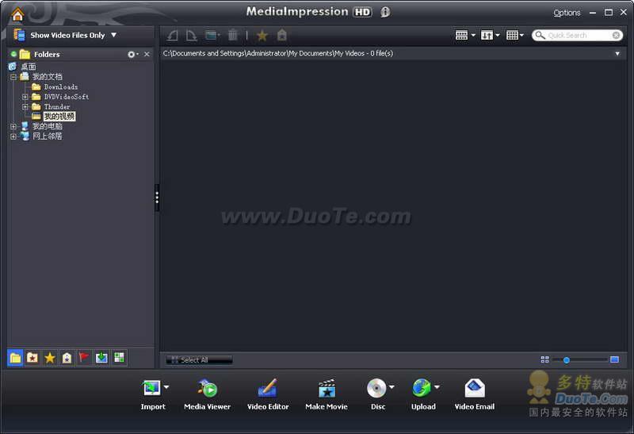Select the Thunder folder label
This screenshot has height=434, width=634.
click(57, 107)
